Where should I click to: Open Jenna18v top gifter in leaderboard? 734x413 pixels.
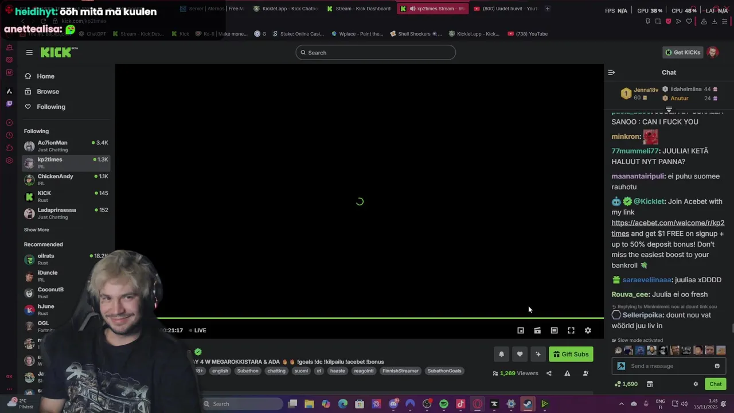tap(639, 93)
